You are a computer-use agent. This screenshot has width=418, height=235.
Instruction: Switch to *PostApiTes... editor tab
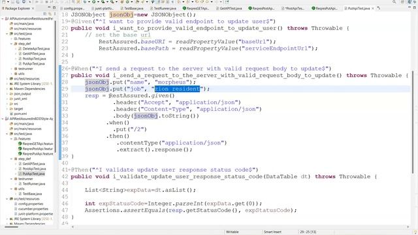(x=293, y=8)
